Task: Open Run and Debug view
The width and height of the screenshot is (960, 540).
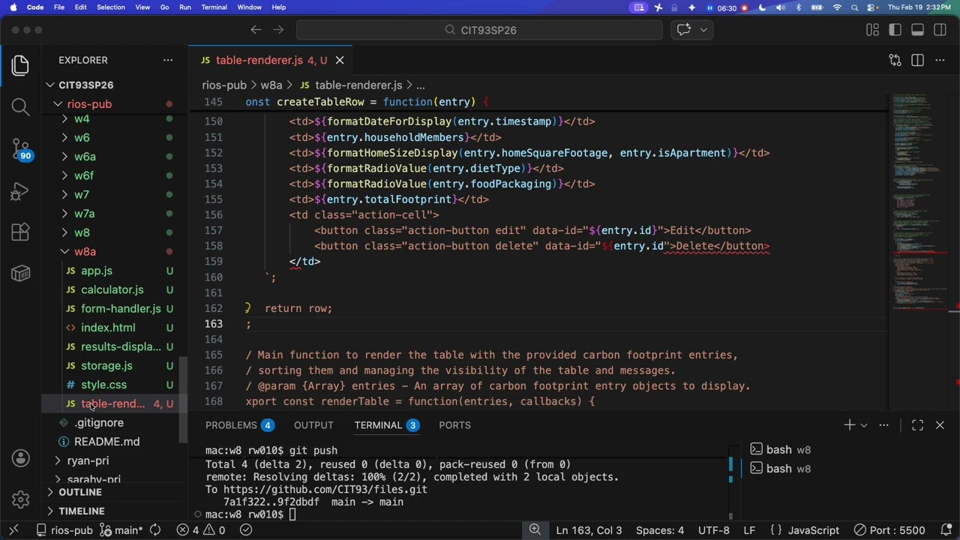Action: (20, 192)
